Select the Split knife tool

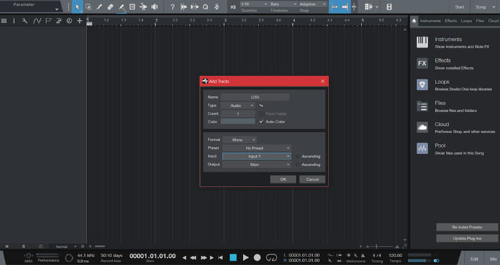point(99,6)
